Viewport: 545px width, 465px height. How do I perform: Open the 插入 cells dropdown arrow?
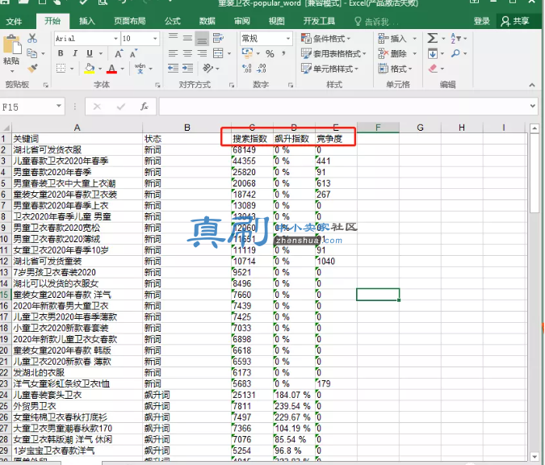(x=415, y=38)
